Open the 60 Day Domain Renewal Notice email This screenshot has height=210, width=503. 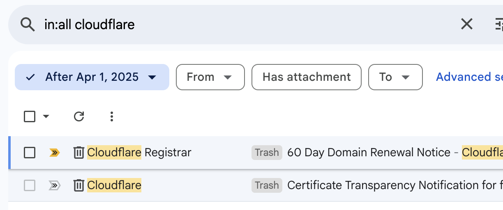369,153
